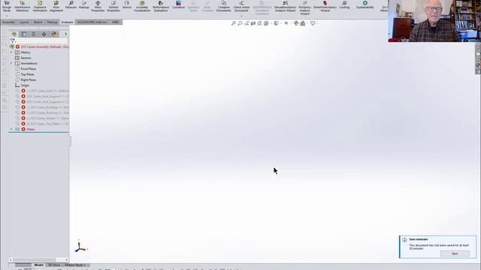Click the feature tree filter icon
The width and height of the screenshot is (481, 270).
coord(12,40)
